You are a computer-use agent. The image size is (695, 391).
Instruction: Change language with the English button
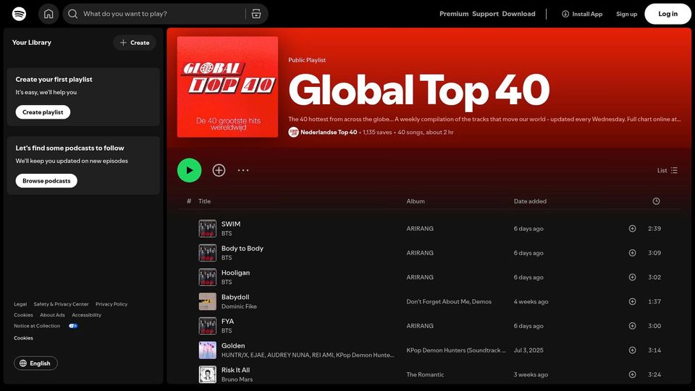click(x=35, y=363)
